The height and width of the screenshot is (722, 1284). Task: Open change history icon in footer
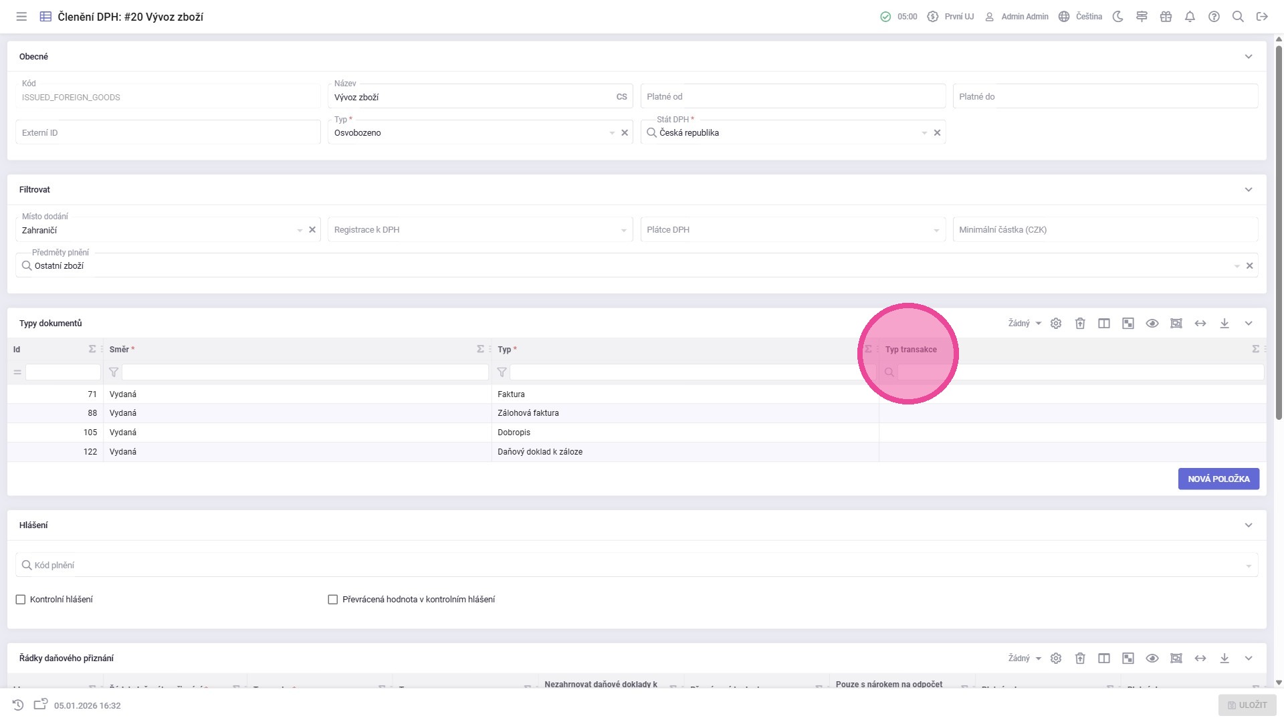pos(18,705)
